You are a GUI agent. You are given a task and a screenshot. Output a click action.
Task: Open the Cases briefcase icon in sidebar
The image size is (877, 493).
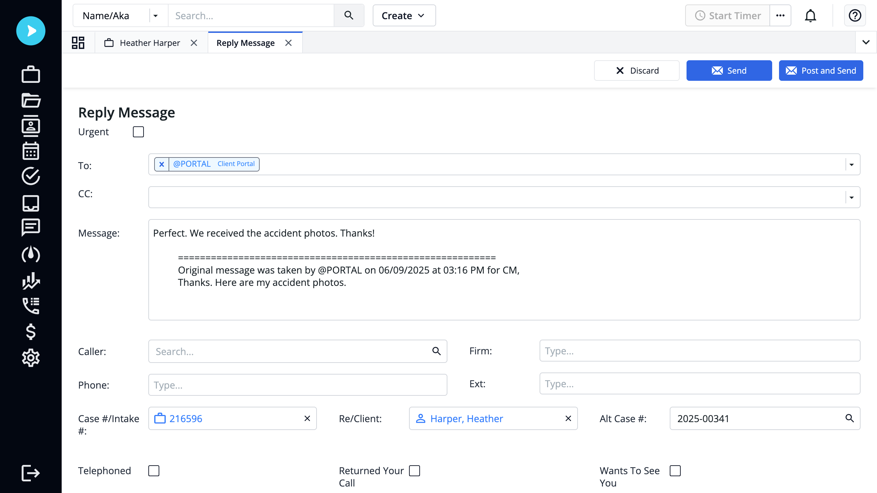31,74
